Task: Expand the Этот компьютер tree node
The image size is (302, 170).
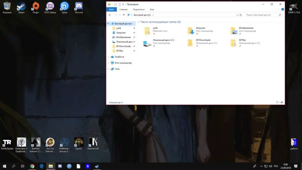Action: 108,63
